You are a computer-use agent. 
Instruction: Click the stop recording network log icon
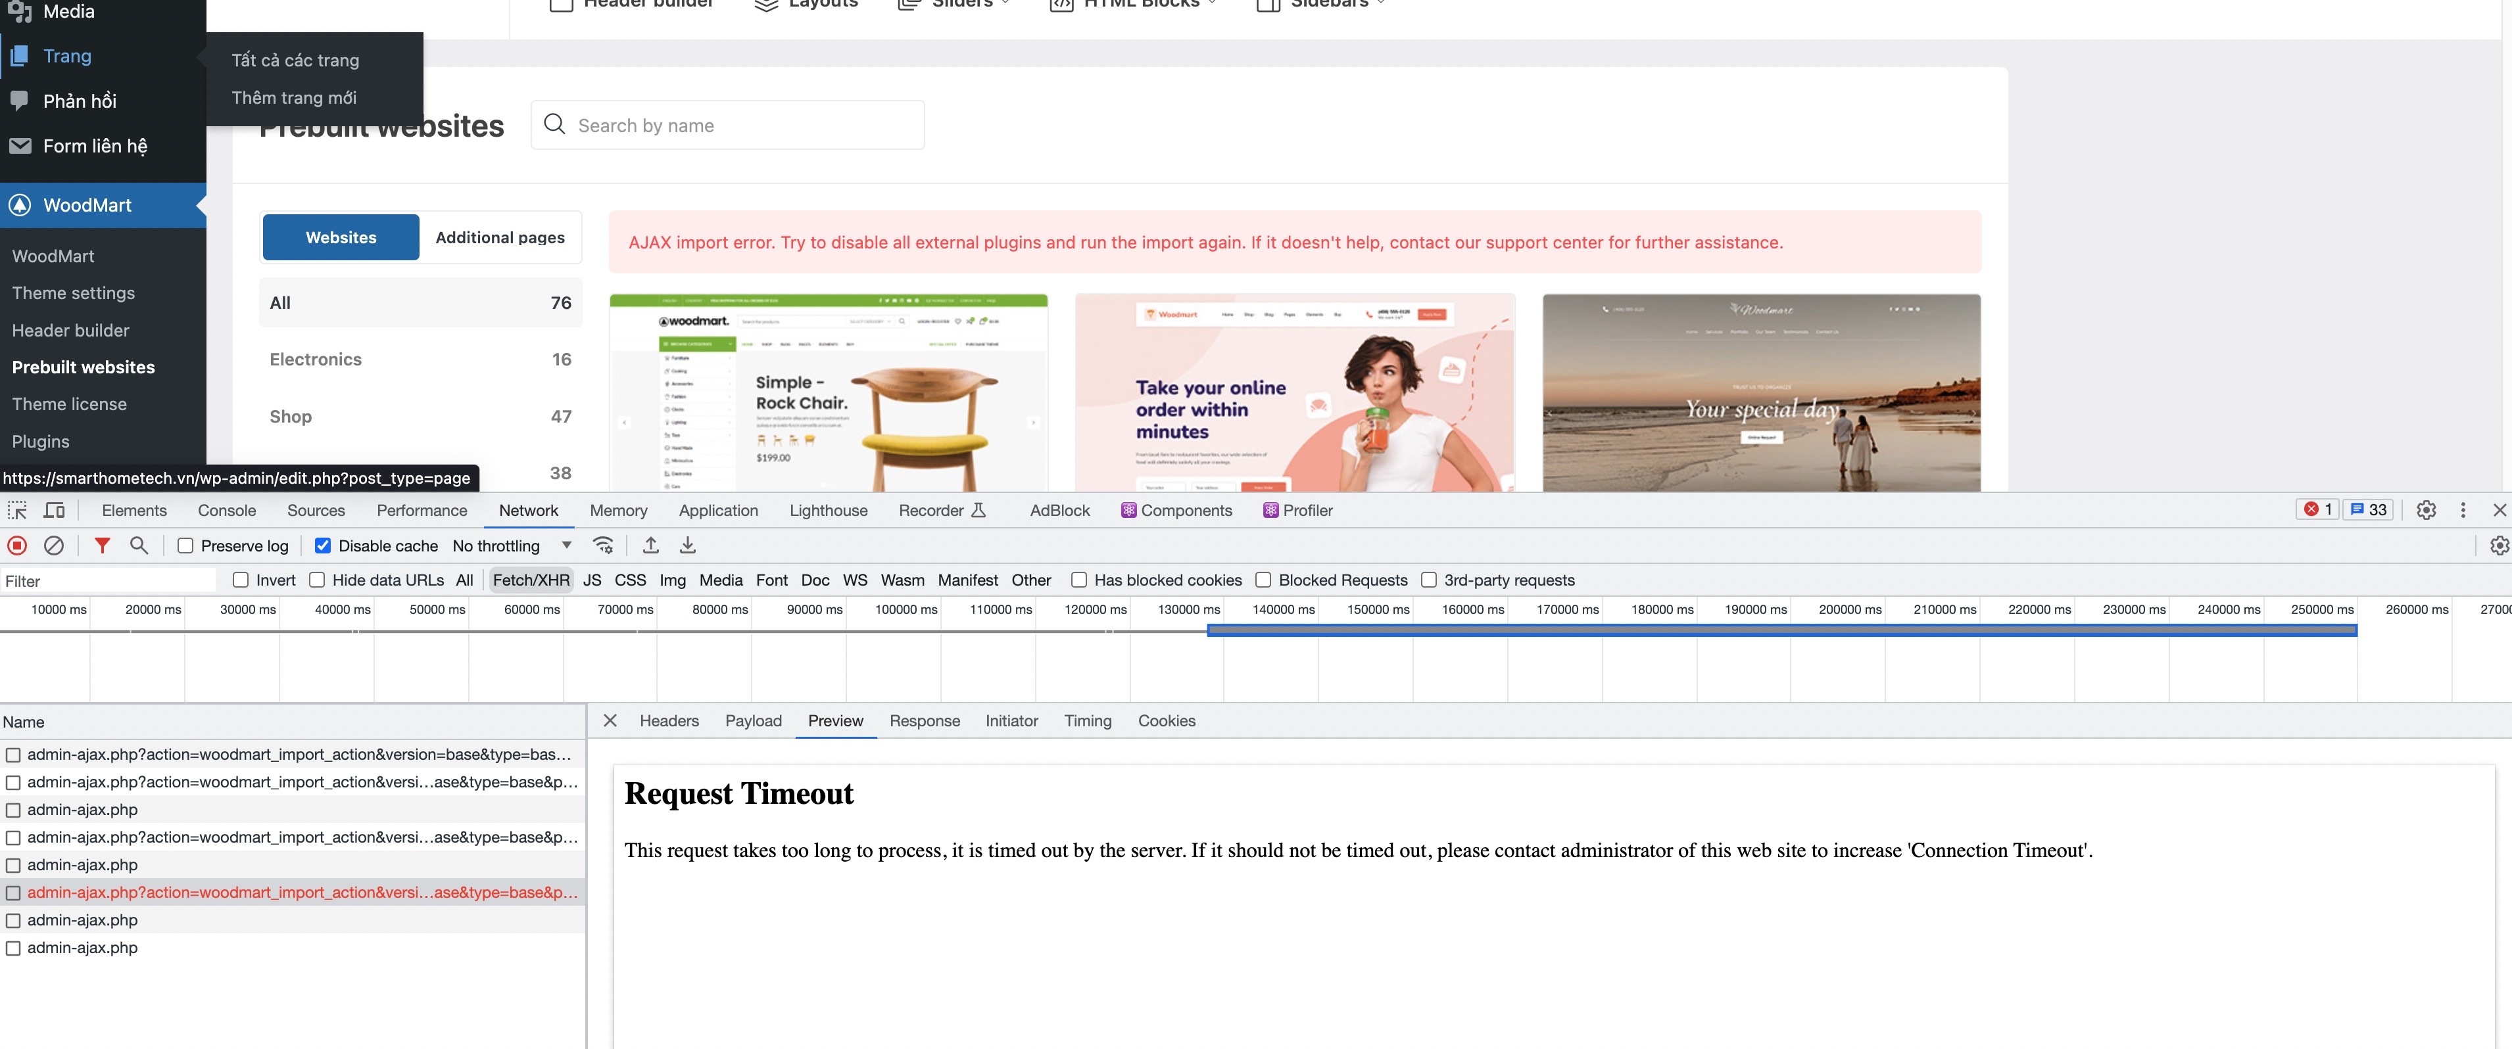click(x=18, y=546)
